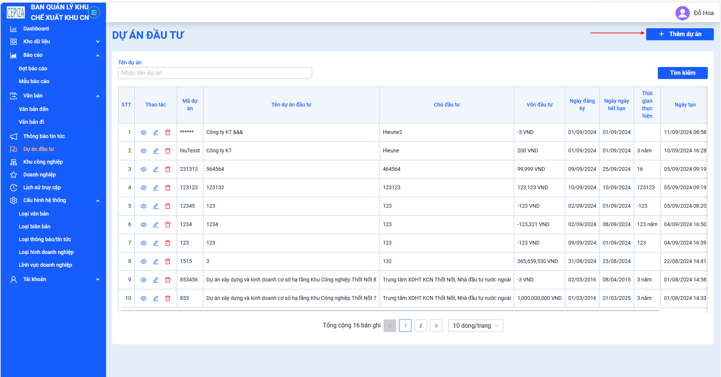Click the Thông báo tin tức megaphone icon

tap(14, 137)
